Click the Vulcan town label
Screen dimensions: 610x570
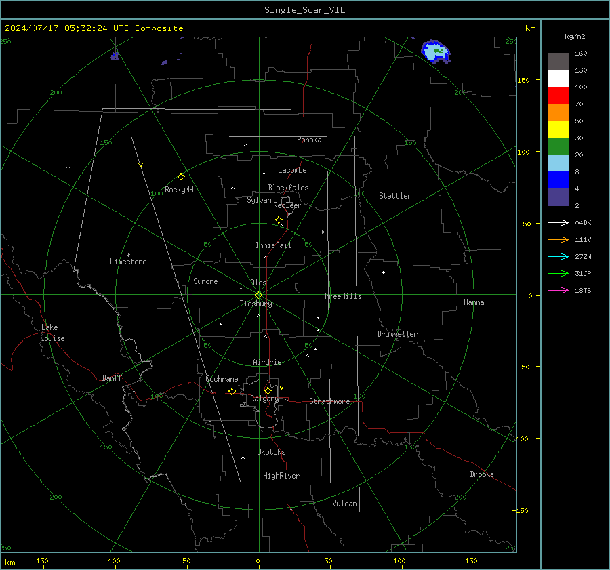pos(344,504)
